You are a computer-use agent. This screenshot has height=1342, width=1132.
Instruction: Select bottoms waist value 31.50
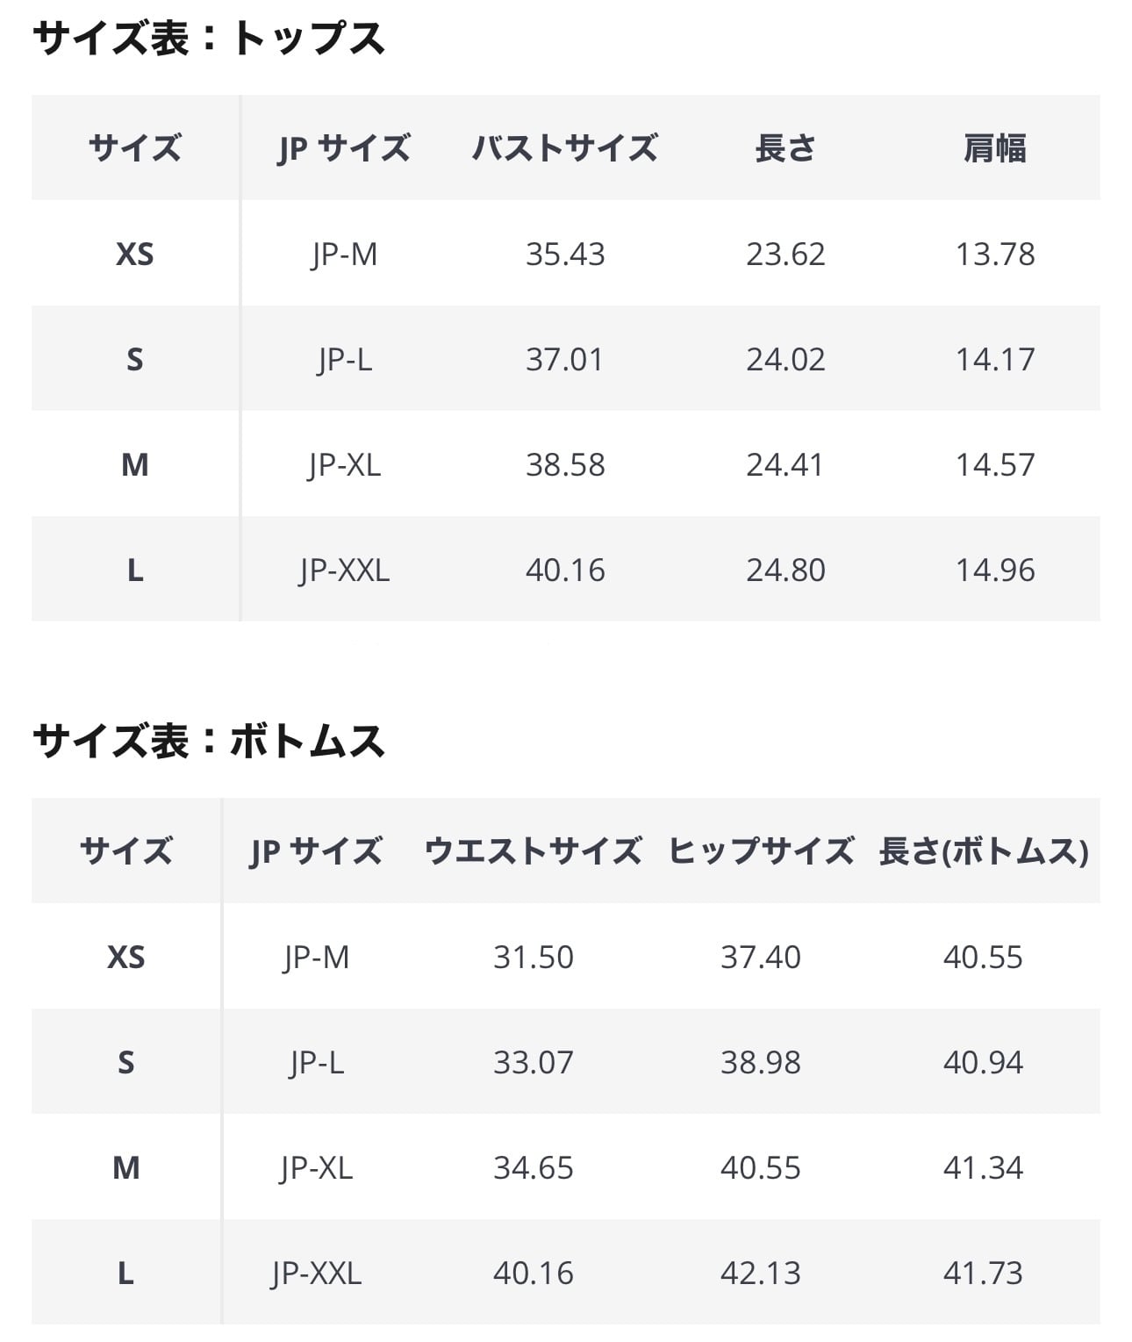(533, 956)
